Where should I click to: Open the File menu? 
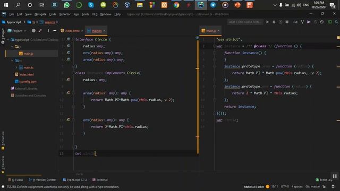click(12, 14)
